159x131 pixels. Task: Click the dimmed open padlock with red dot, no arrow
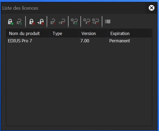click(53, 22)
